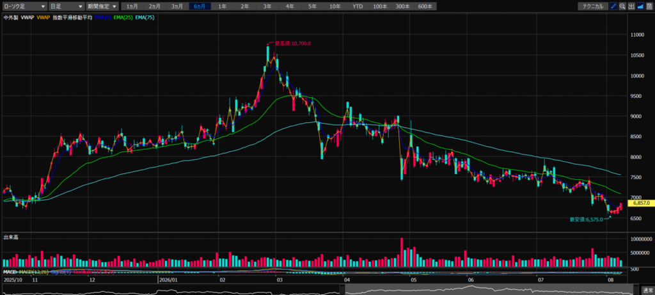Switch chart range to 4年

tap(290, 6)
